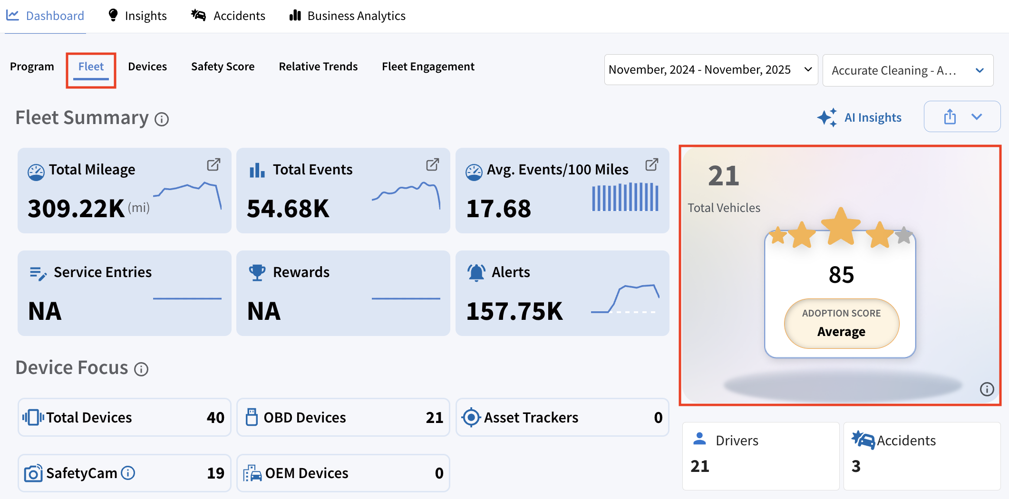Click the Drivers count card
The height and width of the screenshot is (499, 1009).
760,455
